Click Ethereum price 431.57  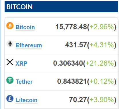pos(76,45)
